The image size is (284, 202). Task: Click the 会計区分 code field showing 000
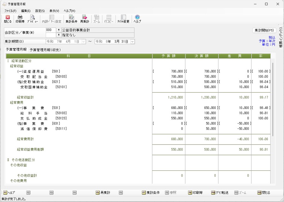(x=51, y=30)
